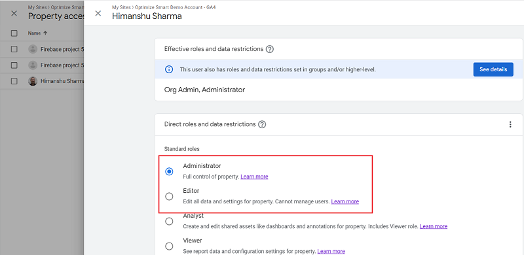Select the Editor role radio button
This screenshot has height=255, width=524.
(170, 196)
